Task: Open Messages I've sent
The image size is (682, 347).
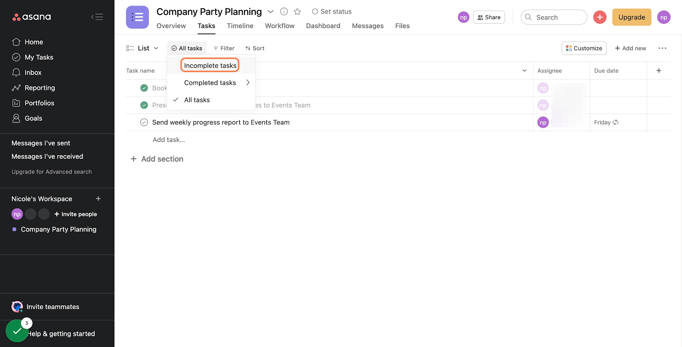Action: pos(41,143)
